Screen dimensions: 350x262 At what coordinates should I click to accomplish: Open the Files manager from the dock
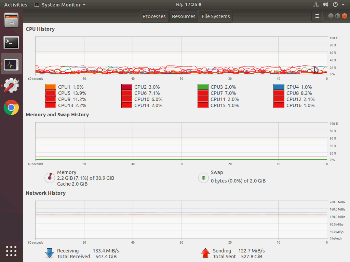pos(11,20)
